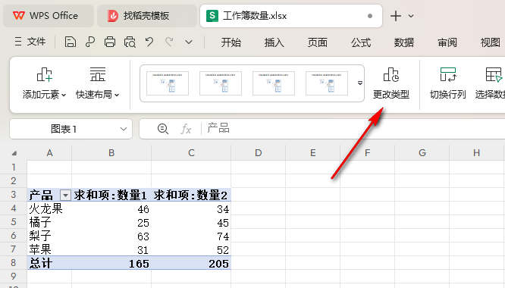Click the save icon

[71, 42]
